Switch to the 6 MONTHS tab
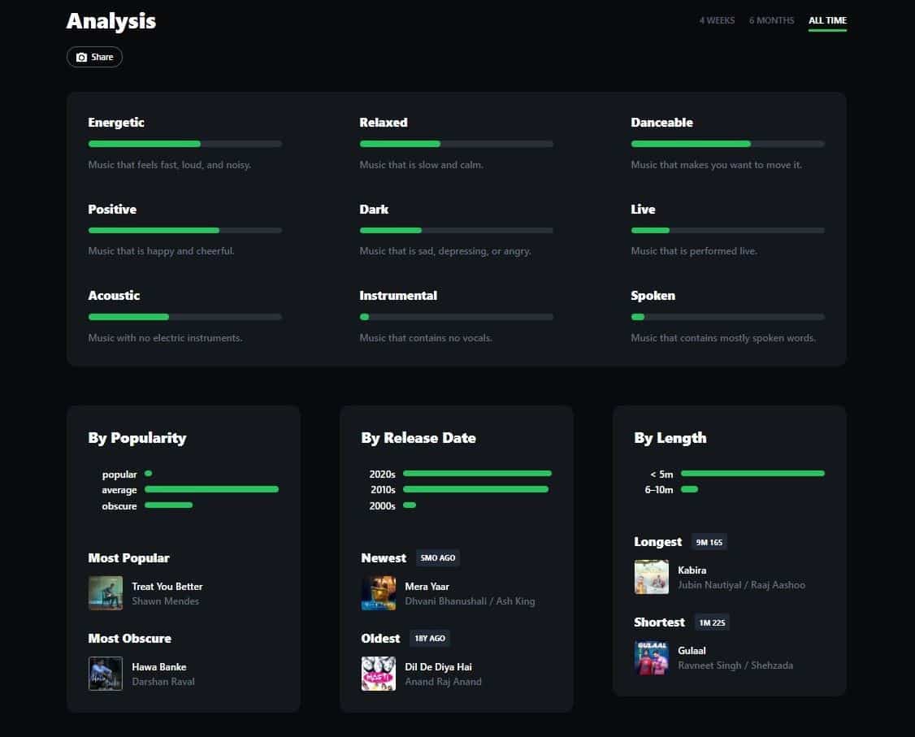The image size is (915, 737). 771,20
